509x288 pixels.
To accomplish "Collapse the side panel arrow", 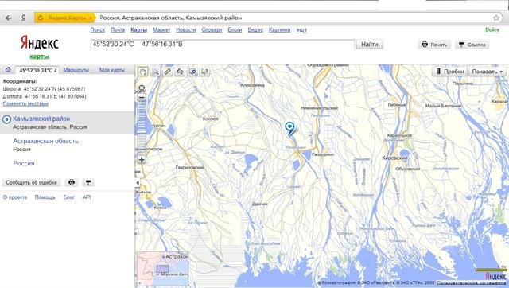I will (138, 183).
